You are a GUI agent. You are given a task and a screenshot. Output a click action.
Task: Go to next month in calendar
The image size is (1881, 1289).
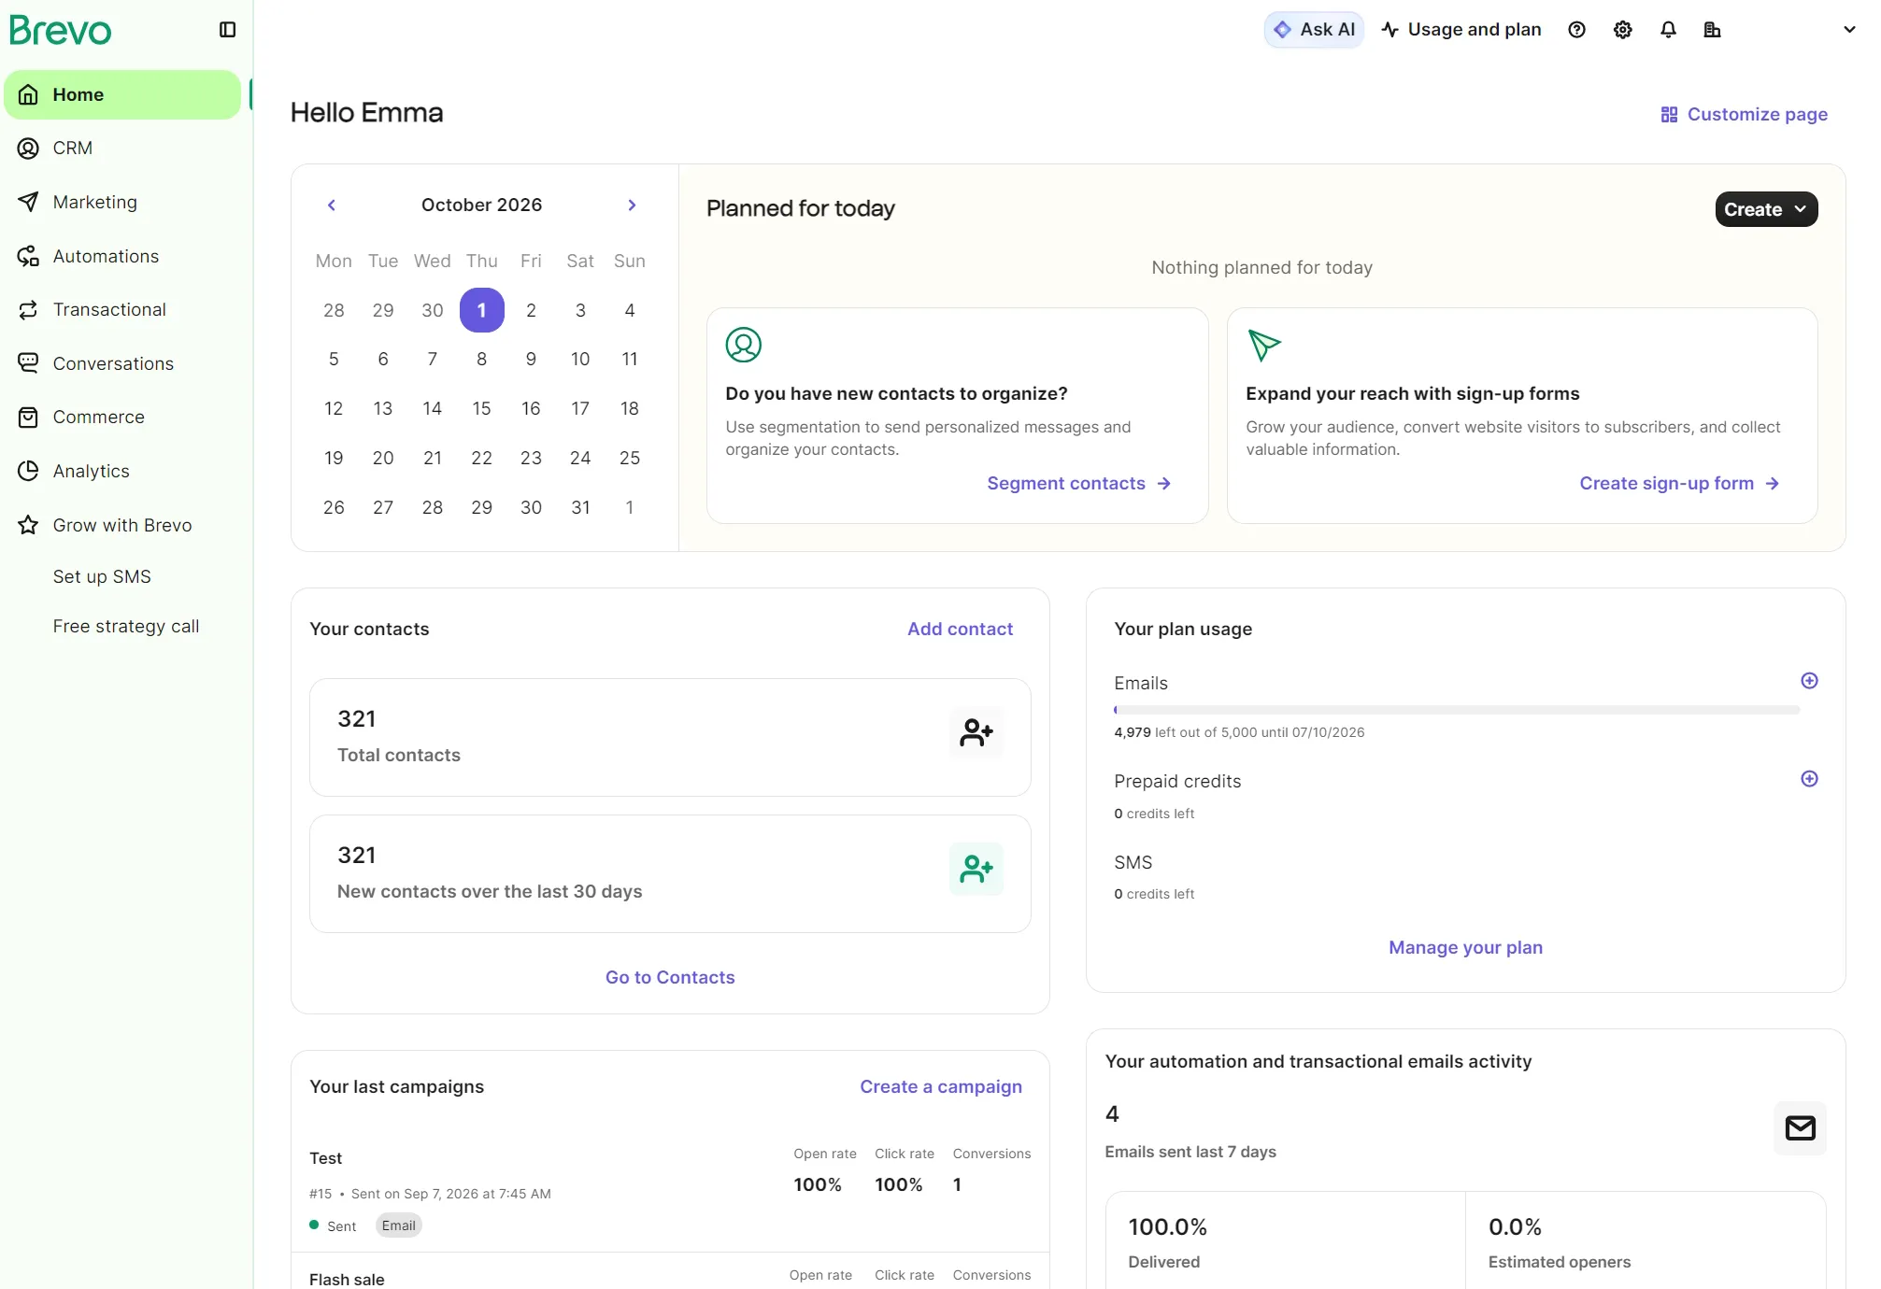pyautogui.click(x=632, y=205)
